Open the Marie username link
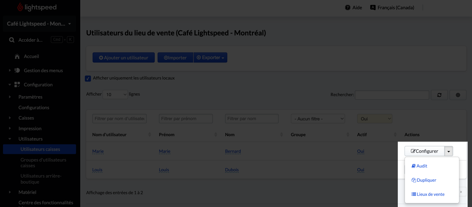472x207 pixels. pos(98,151)
